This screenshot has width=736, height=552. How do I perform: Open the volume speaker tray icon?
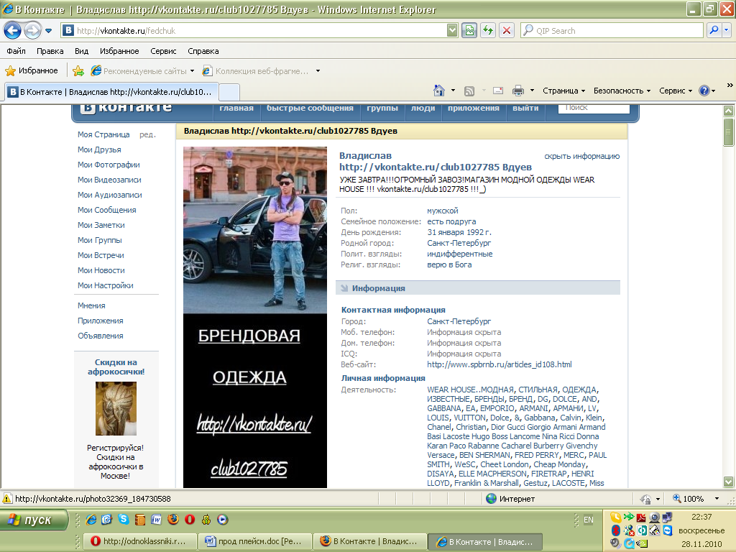(x=615, y=543)
